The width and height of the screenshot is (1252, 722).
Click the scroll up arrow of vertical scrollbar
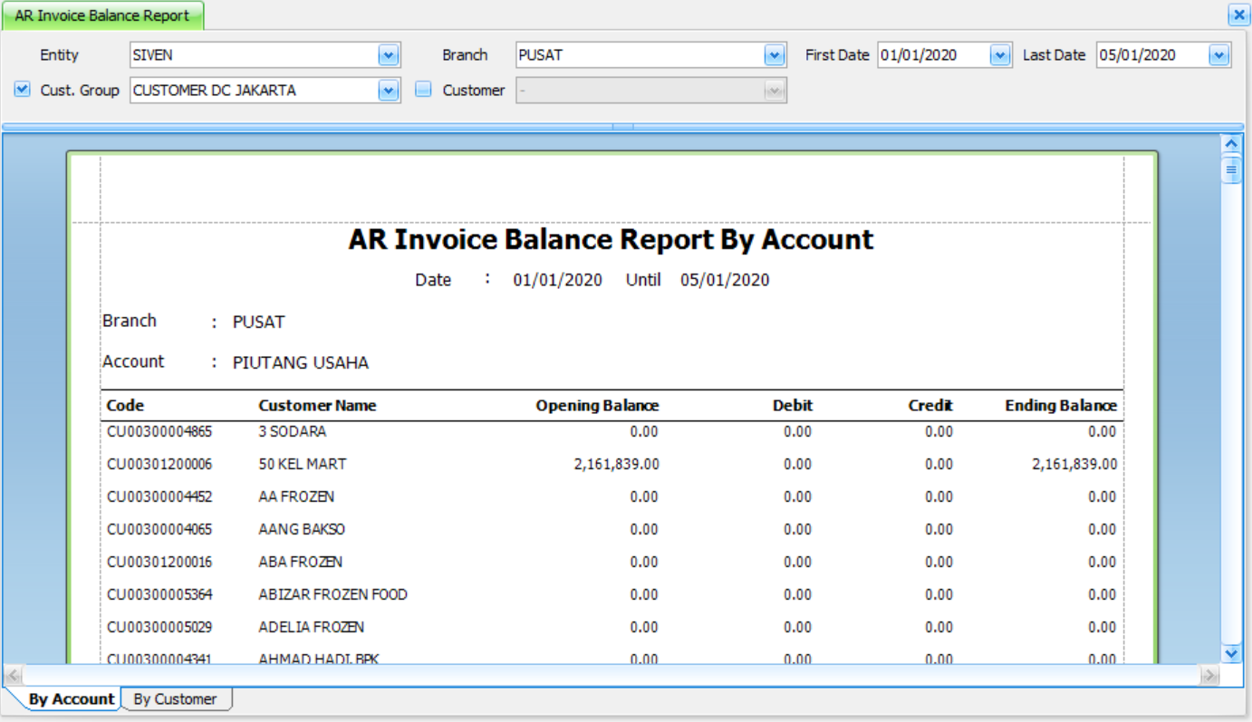tap(1231, 143)
